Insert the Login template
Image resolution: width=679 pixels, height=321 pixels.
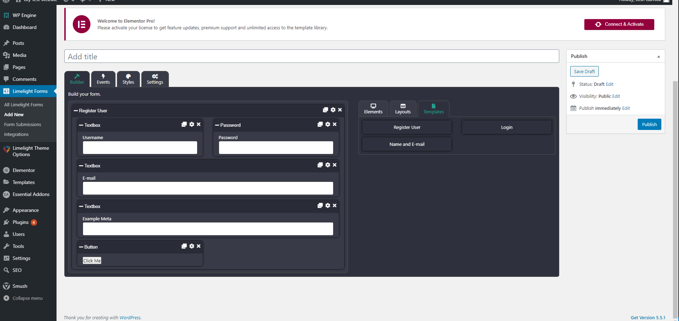pyautogui.click(x=506, y=127)
